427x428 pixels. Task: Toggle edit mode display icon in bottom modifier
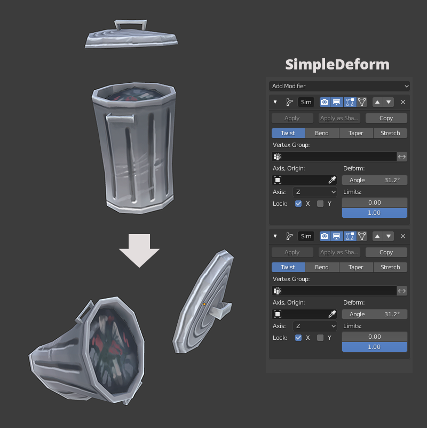tap(350, 236)
